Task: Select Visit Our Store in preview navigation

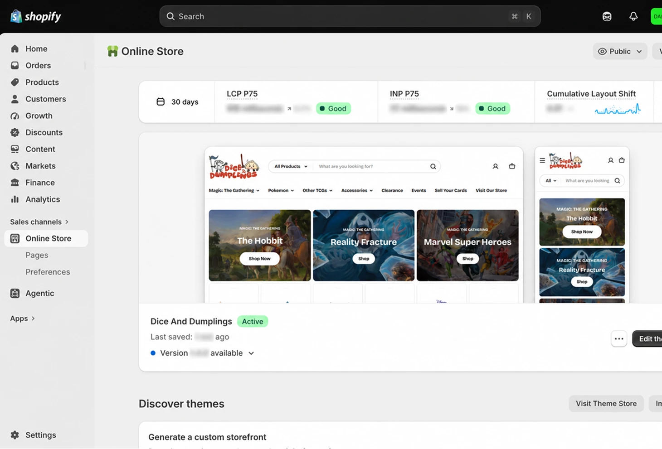Action: click(491, 190)
